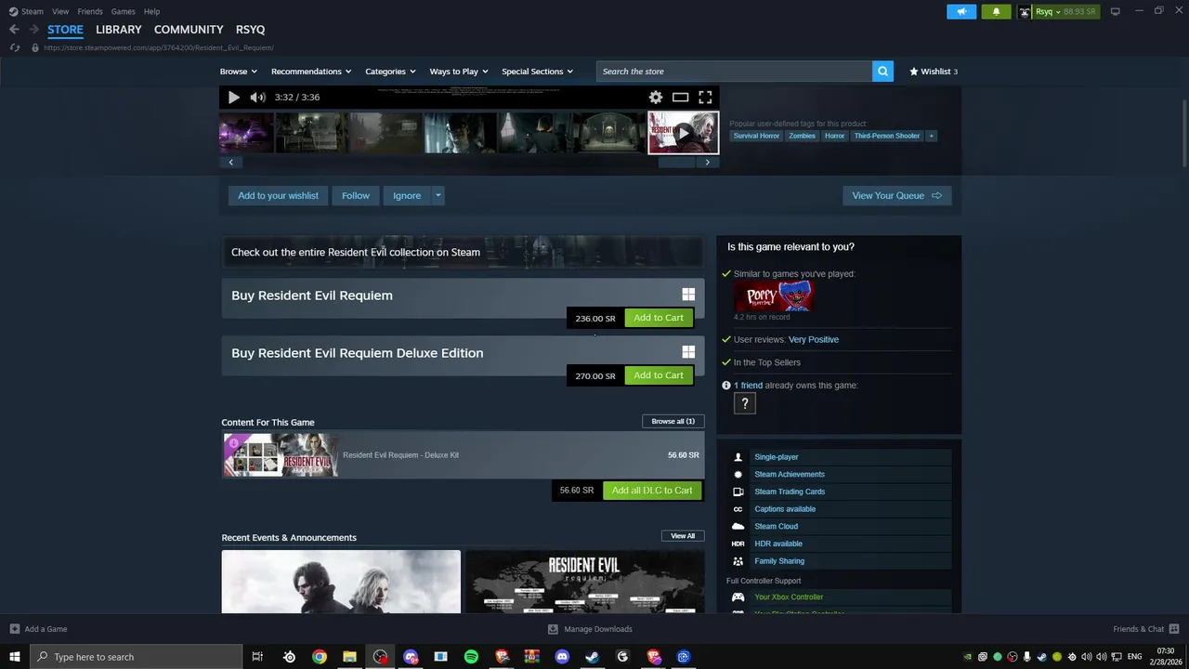Click Browse all (1) DLC button

pos(673,422)
